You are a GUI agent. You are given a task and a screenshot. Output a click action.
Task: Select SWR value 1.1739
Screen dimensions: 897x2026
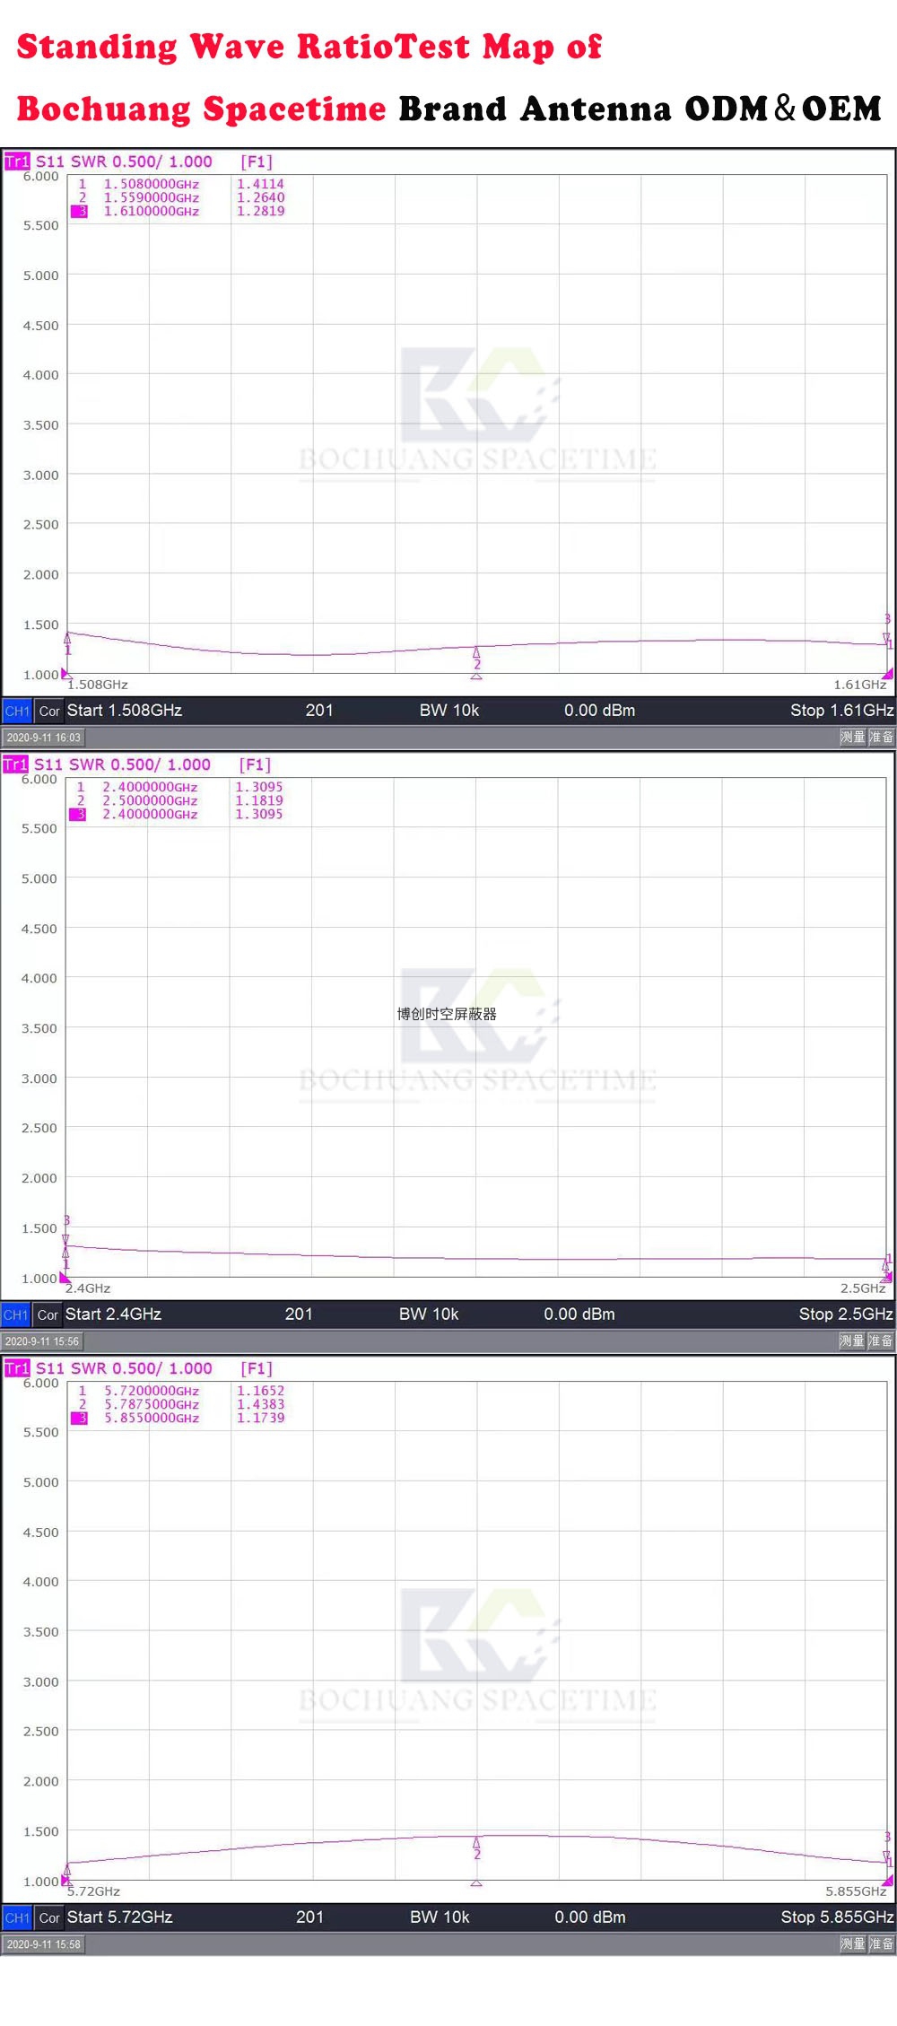click(x=260, y=1419)
